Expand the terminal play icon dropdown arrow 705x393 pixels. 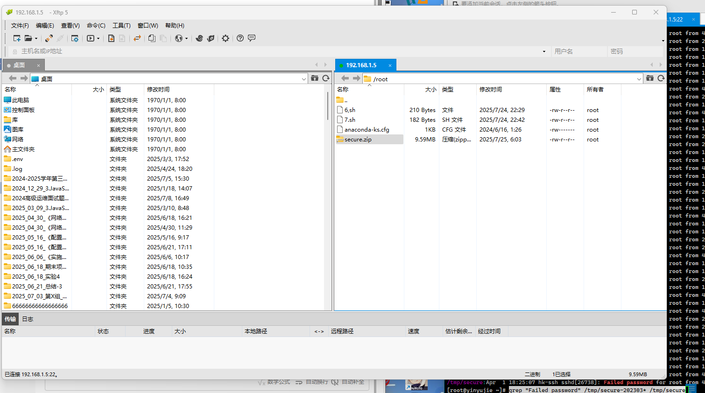pos(98,39)
